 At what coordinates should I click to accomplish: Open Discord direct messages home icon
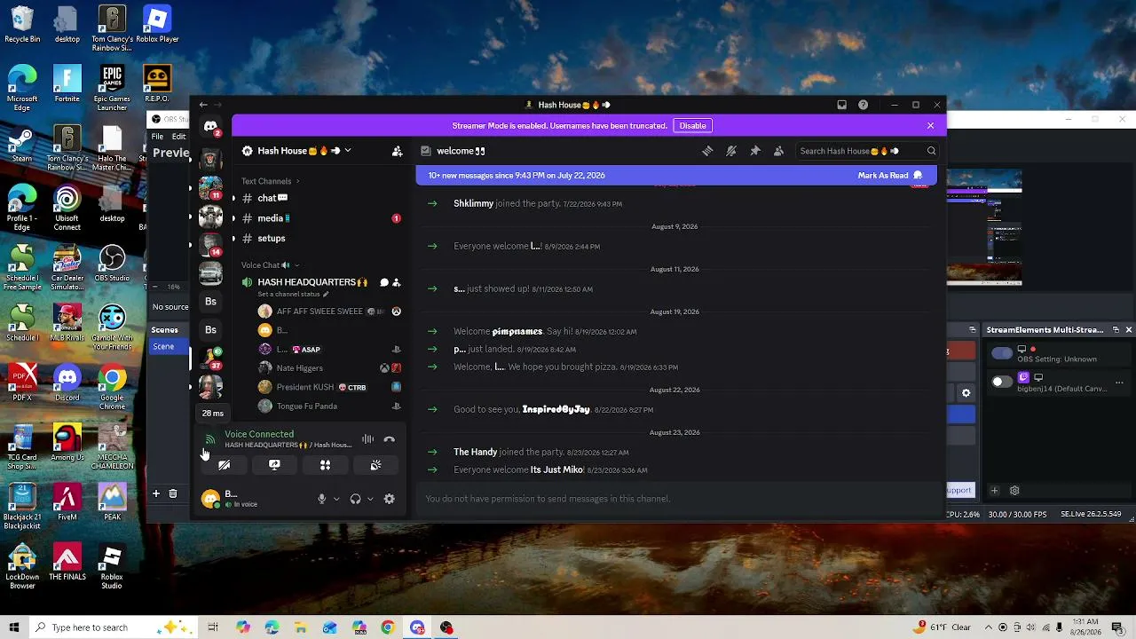(x=210, y=127)
